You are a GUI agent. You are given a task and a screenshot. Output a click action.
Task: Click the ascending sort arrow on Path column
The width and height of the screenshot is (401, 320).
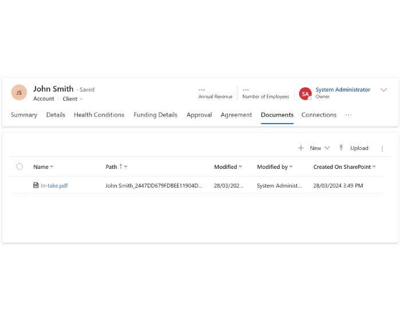(120, 167)
